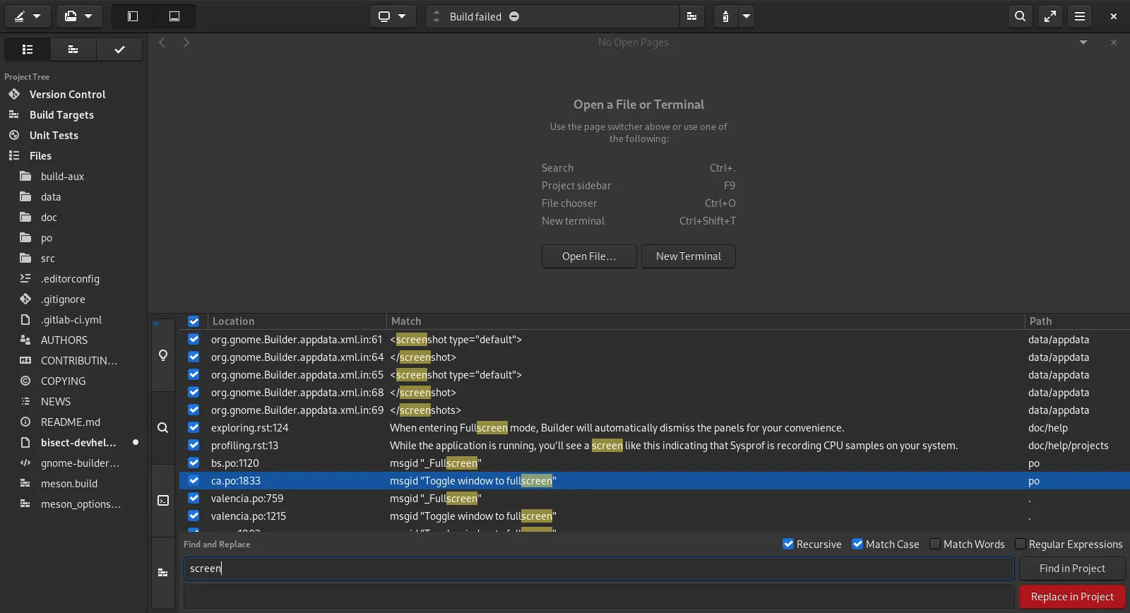Open the build pipeline details icon
The width and height of the screenshot is (1130, 613).
(691, 16)
